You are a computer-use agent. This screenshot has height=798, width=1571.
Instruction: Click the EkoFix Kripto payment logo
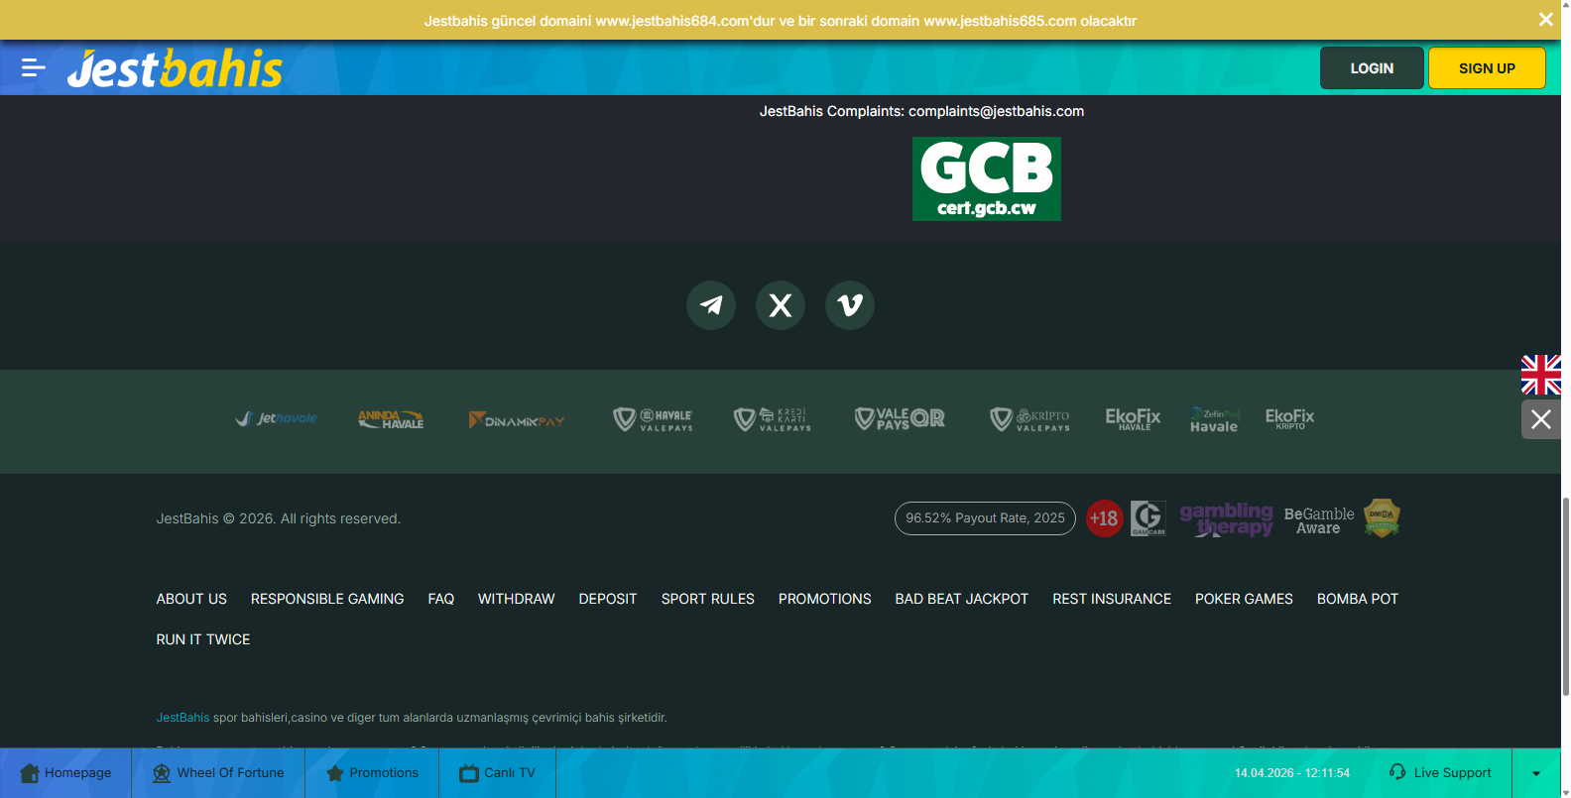[x=1289, y=418]
